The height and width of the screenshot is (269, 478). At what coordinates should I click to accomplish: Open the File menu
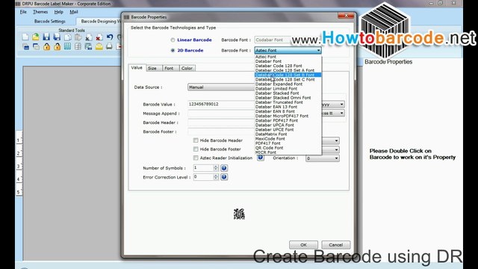coord(23,12)
